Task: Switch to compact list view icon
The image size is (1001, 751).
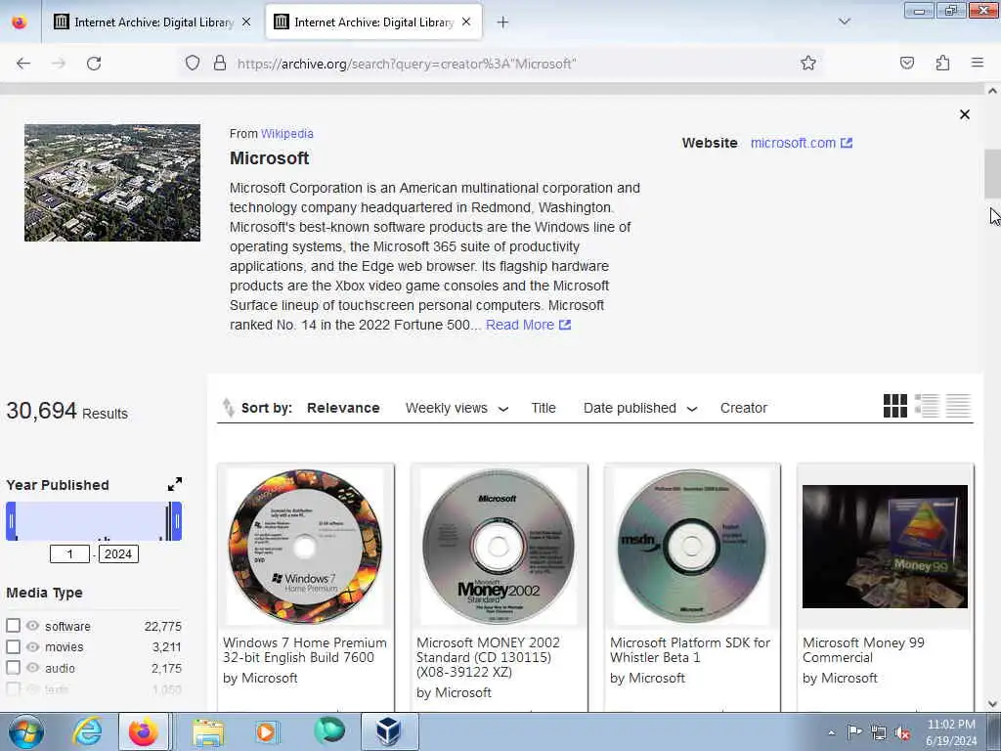Action: 958,406
